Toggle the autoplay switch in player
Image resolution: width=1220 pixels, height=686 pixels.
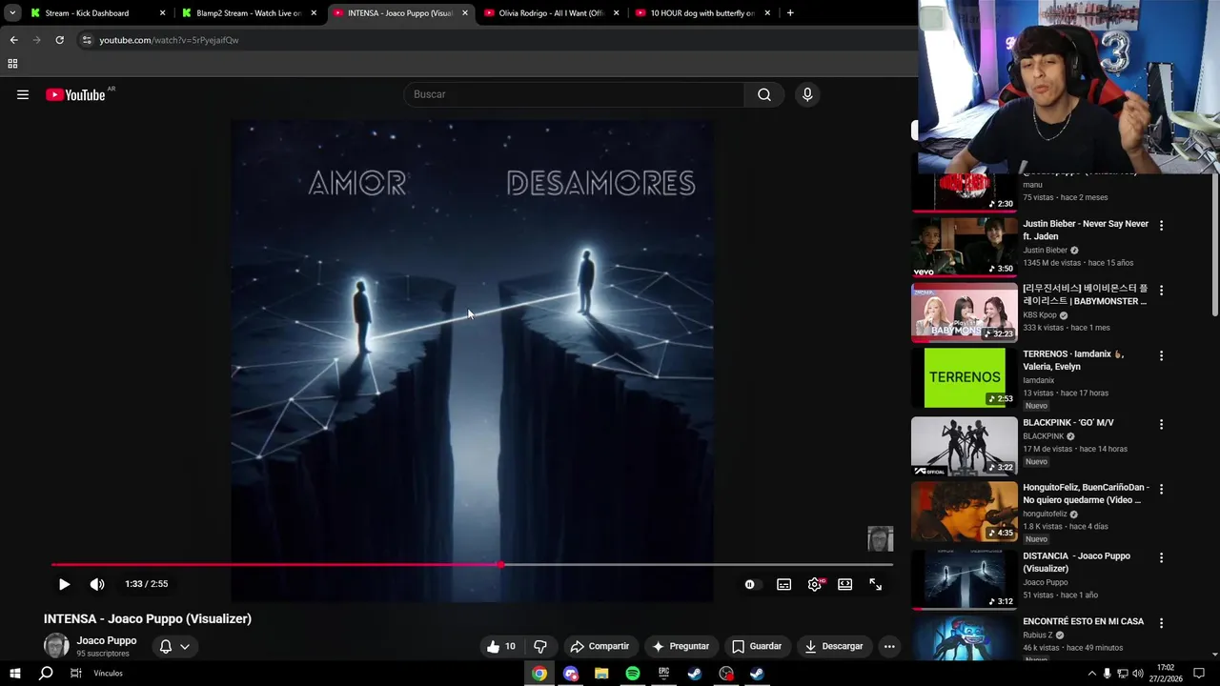752,584
